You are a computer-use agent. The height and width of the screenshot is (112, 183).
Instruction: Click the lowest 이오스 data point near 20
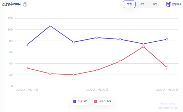(73, 75)
